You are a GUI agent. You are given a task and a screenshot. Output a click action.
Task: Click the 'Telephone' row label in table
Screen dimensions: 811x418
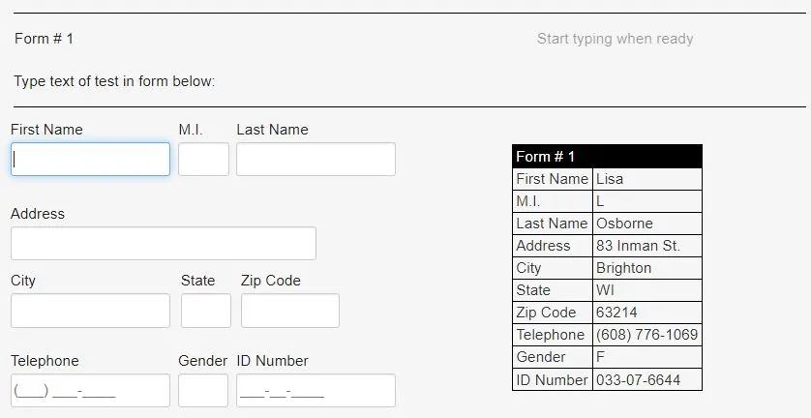click(551, 335)
